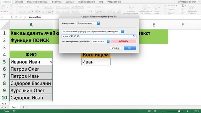This screenshot has height=113, width=201.
Task: Click the pink АаВbБбЯя format preview swatch
Action: pos(123,41)
